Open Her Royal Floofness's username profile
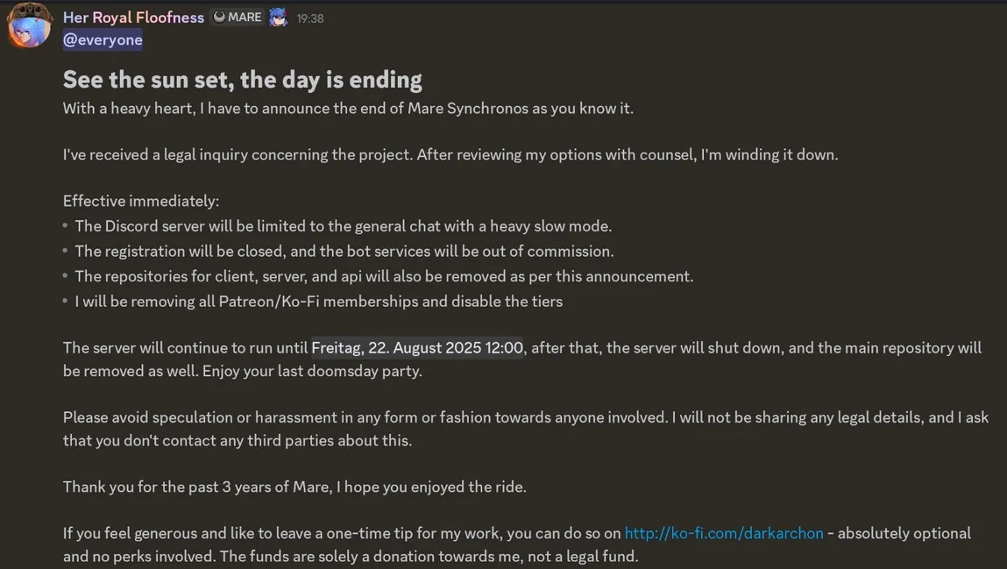Image resolution: width=1007 pixels, height=569 pixels. click(132, 17)
